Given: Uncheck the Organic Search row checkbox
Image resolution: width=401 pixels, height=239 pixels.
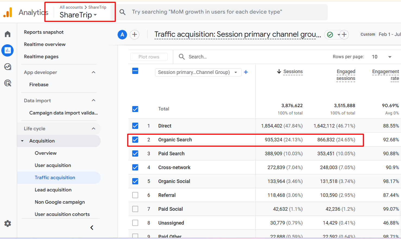Looking at the screenshot, I should (135, 139).
